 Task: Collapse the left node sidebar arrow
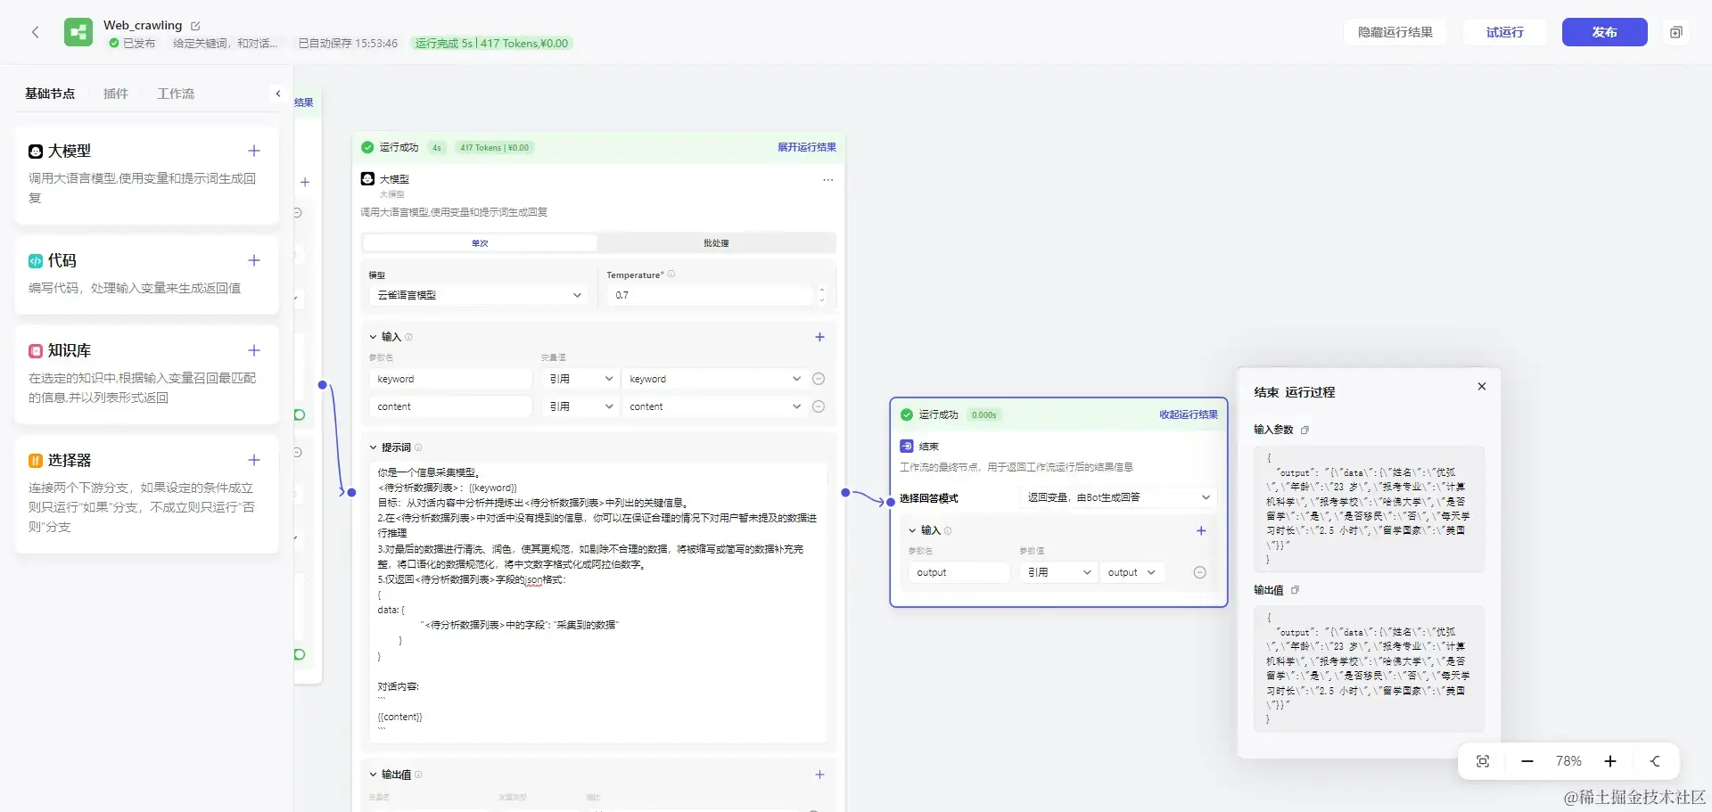[278, 94]
